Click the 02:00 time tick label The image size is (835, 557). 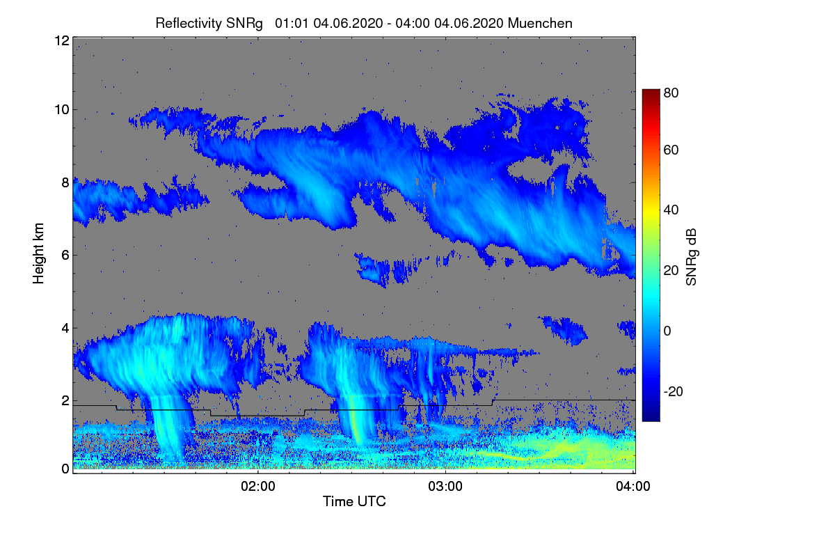(x=259, y=486)
